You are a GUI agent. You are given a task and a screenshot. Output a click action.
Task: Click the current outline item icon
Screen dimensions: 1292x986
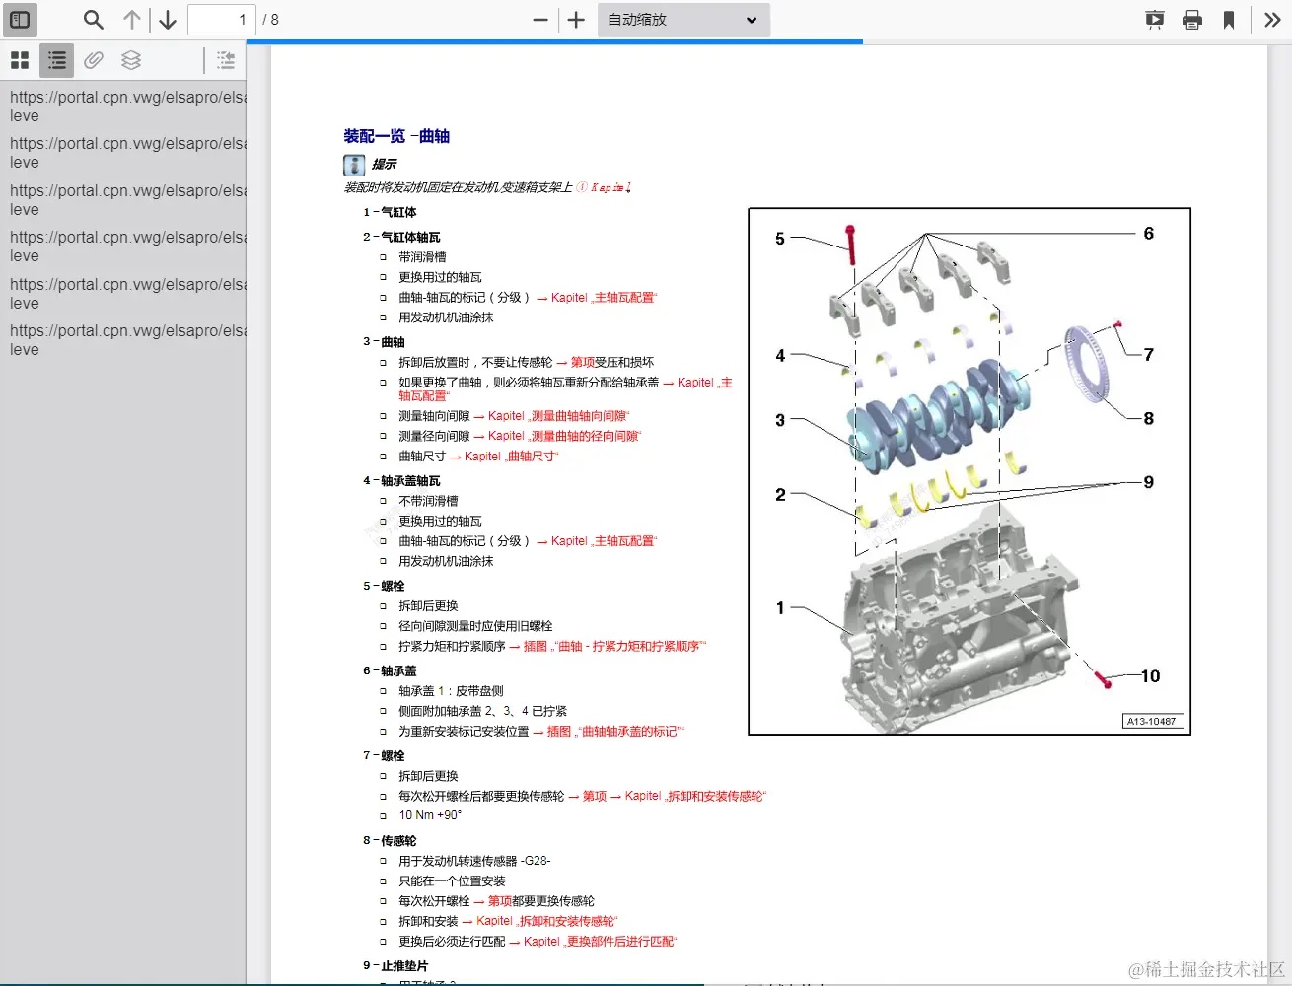[226, 60]
